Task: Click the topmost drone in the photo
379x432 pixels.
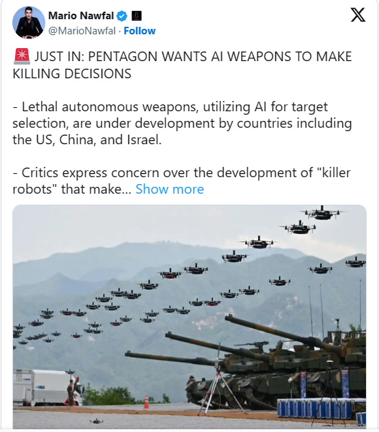Action: coord(322,213)
